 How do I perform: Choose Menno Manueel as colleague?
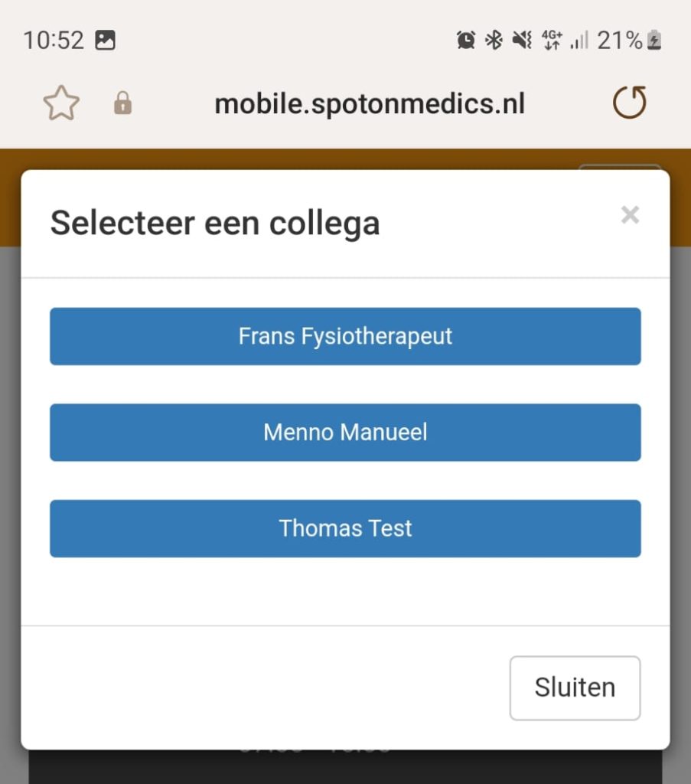345,433
